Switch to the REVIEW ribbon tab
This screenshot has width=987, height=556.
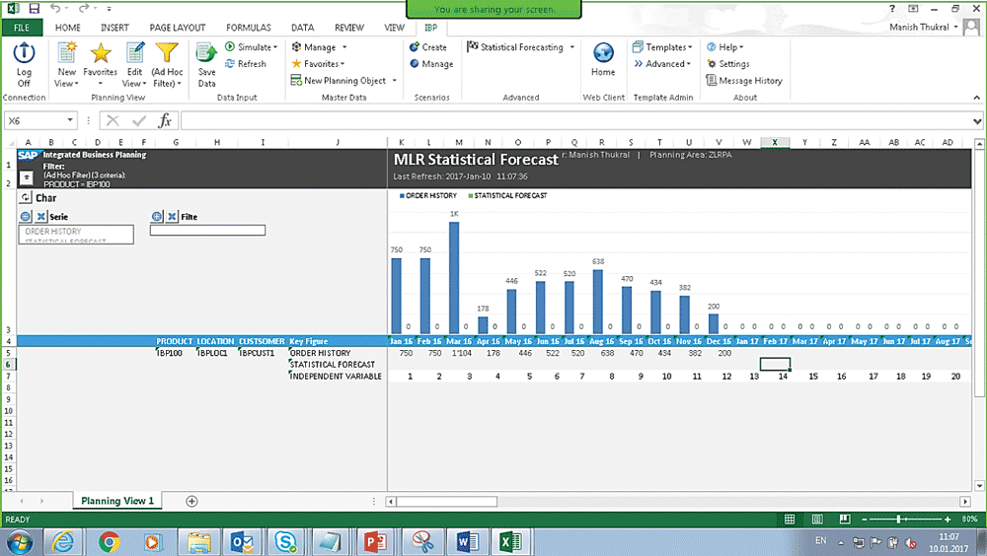[348, 28]
